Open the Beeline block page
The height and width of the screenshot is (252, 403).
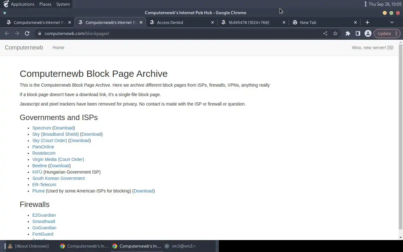[x=39, y=166]
